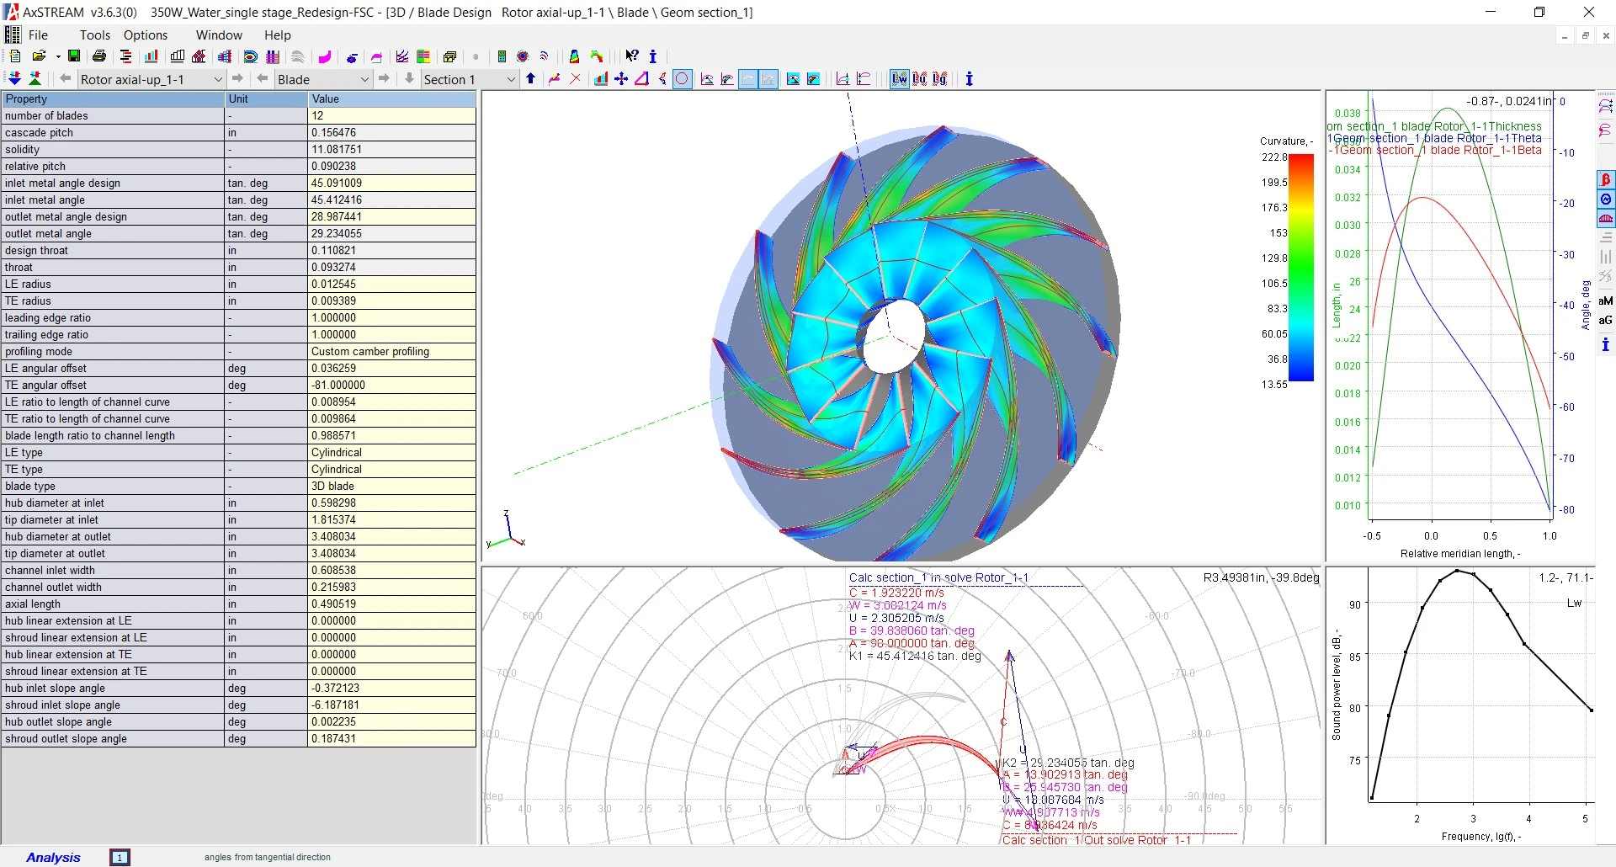
Task: Edit the number of blades value 12
Action: pos(392,115)
